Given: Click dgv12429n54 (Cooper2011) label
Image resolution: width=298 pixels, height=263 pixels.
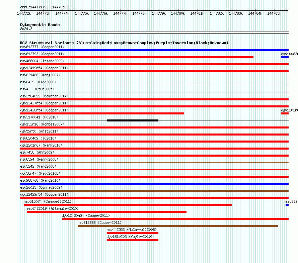Looking at the screenshot, I should pos(44,194).
